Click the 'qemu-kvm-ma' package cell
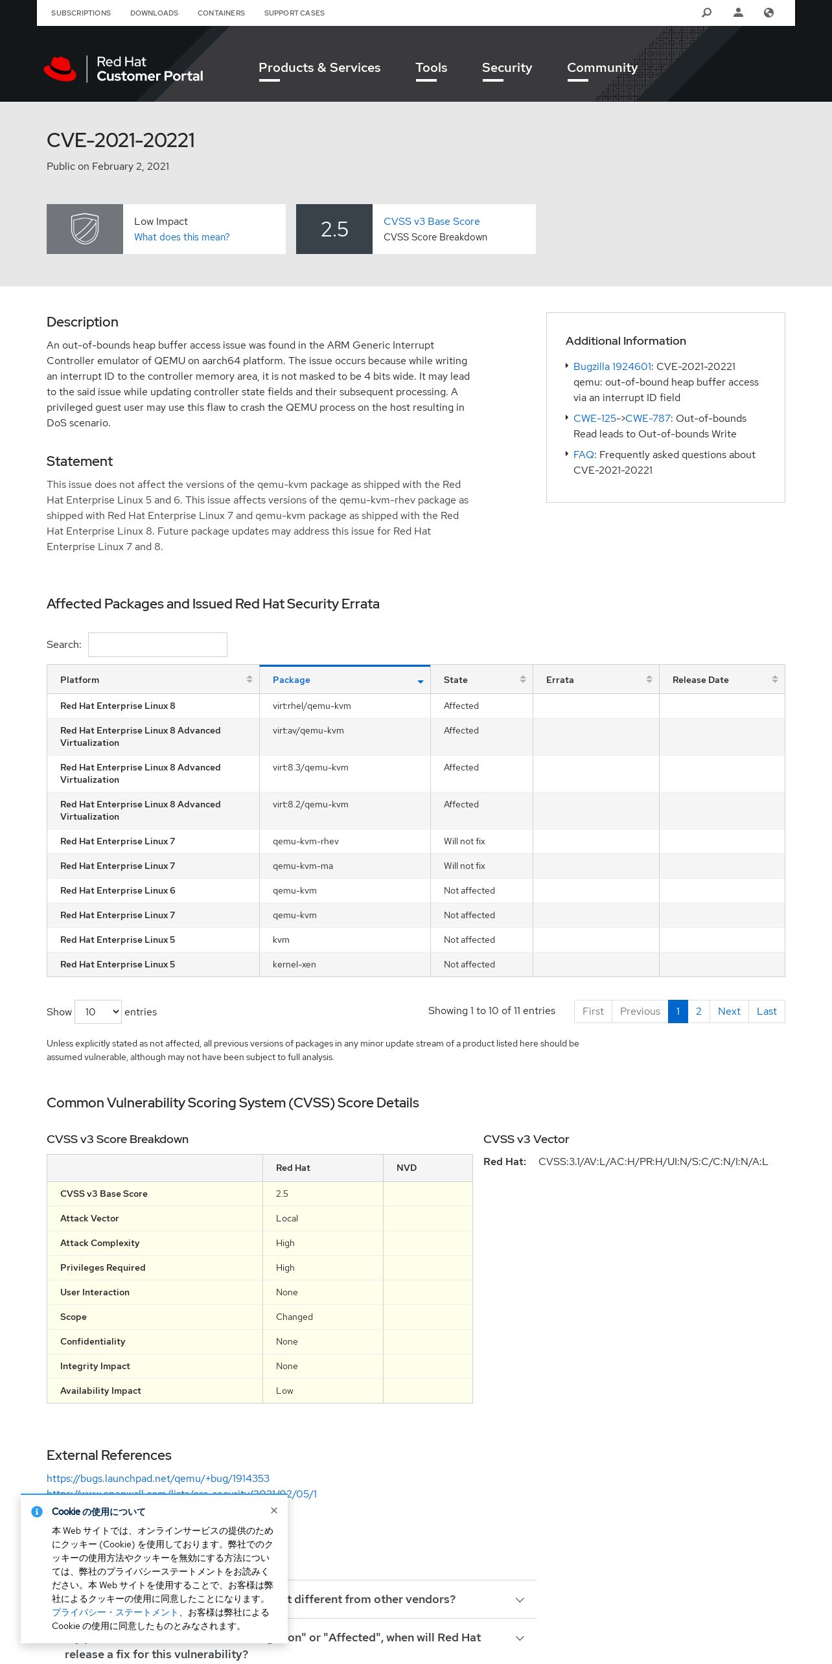 345,866
